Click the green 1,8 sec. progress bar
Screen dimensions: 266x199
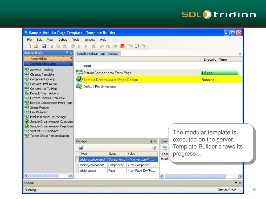click(x=220, y=73)
